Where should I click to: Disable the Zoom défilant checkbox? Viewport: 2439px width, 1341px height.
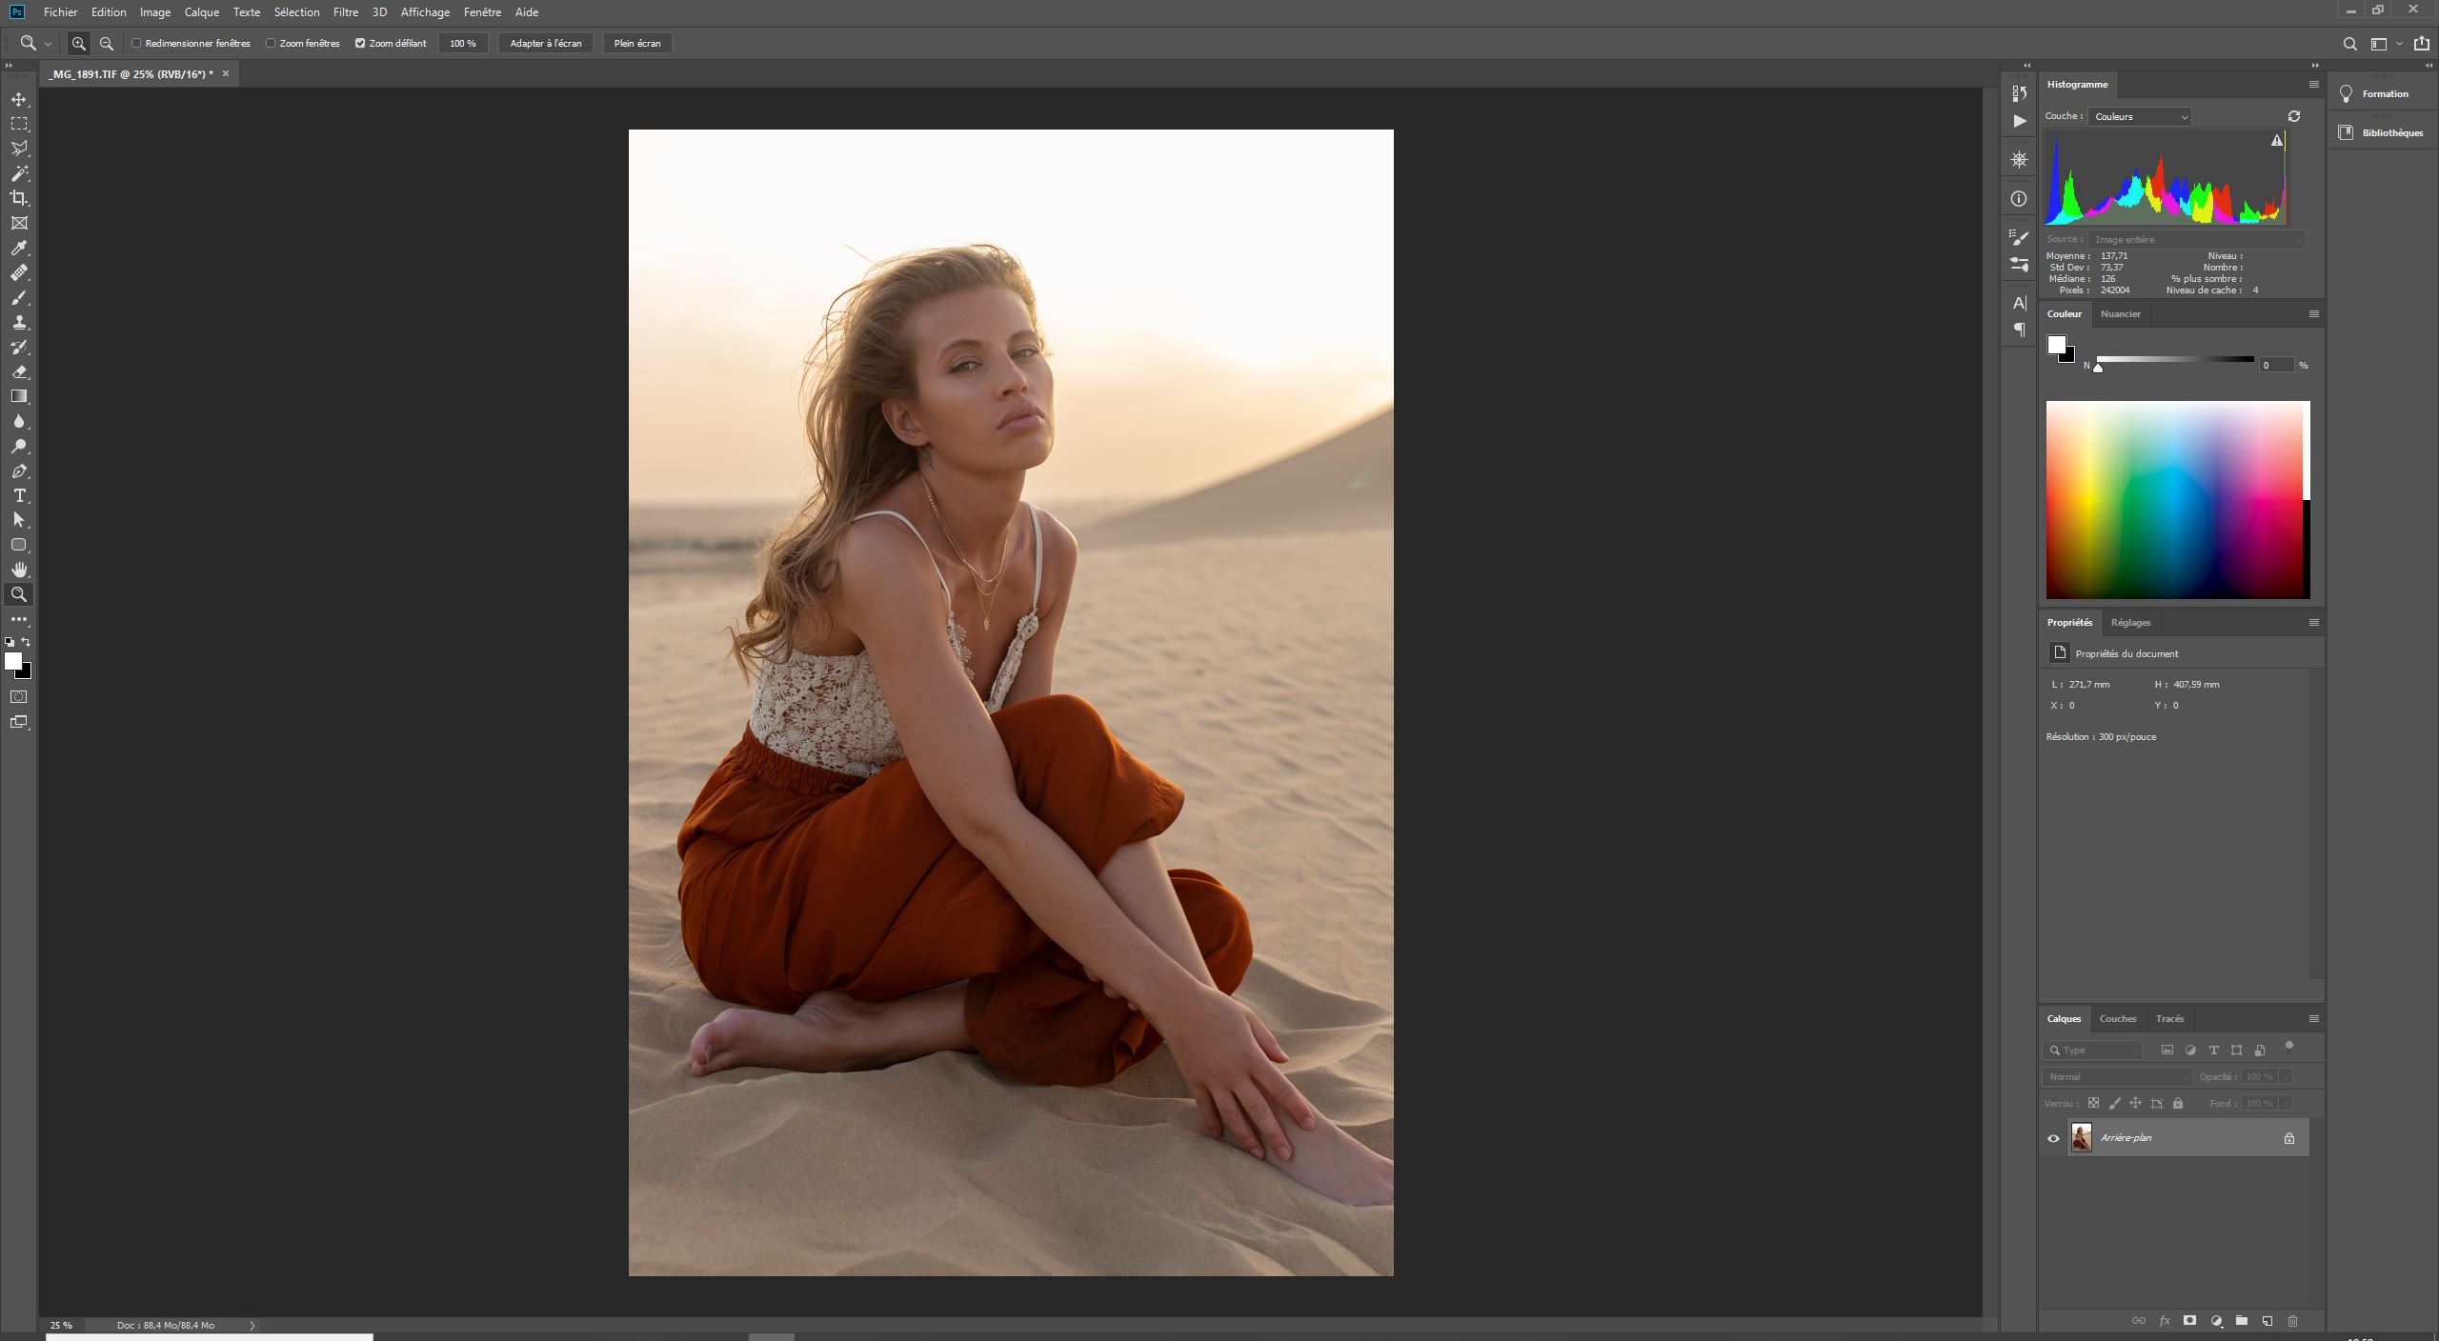coord(360,43)
